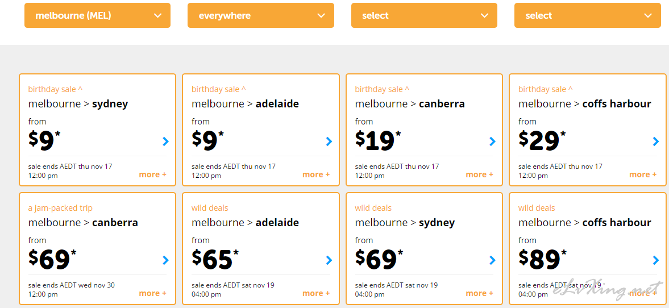Click the blue arrow on birthday sale Sydney card
Image resolution: width=669 pixels, height=308 pixels.
(x=166, y=141)
